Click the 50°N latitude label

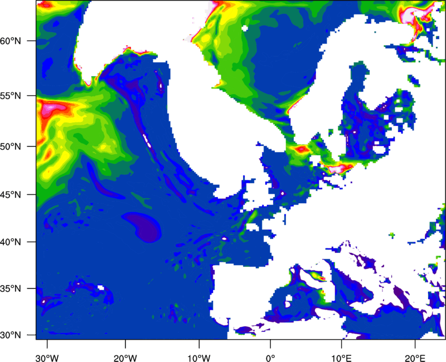tap(11, 147)
